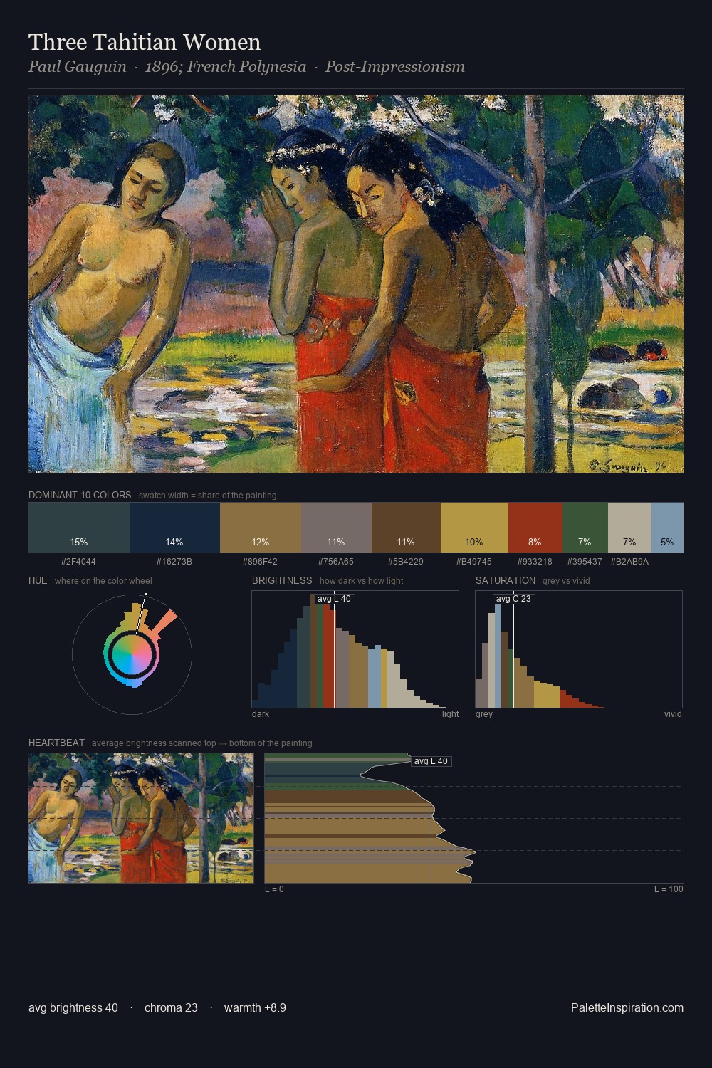Click the '#B2AB9A' hex code text
This screenshot has height=1068, width=712.
click(629, 562)
